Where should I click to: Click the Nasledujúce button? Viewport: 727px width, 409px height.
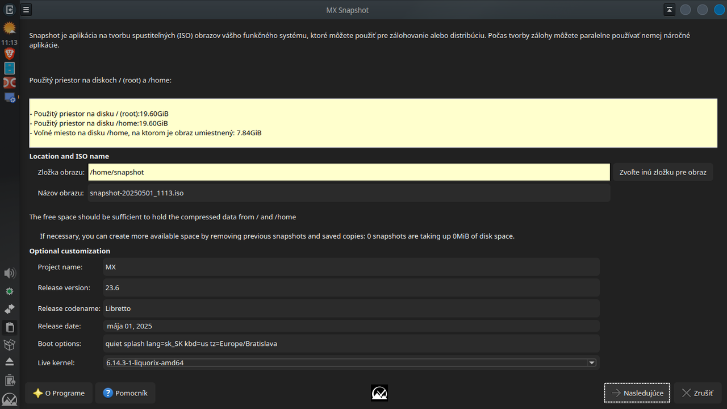(637, 393)
